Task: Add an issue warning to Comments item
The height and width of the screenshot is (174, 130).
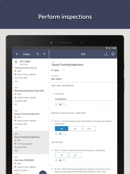Action: tap(56, 105)
